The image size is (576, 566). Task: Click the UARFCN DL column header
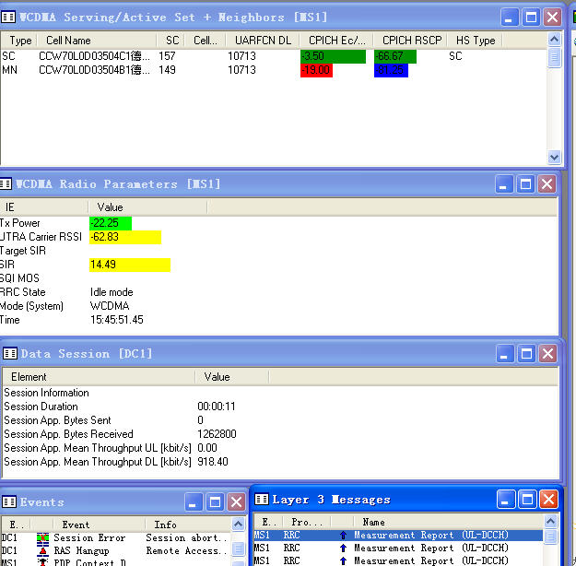click(263, 41)
